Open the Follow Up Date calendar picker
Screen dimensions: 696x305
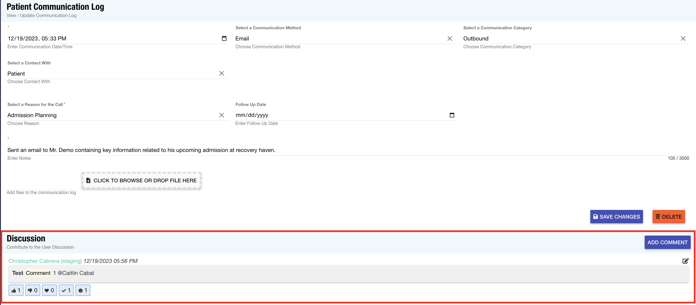452,115
